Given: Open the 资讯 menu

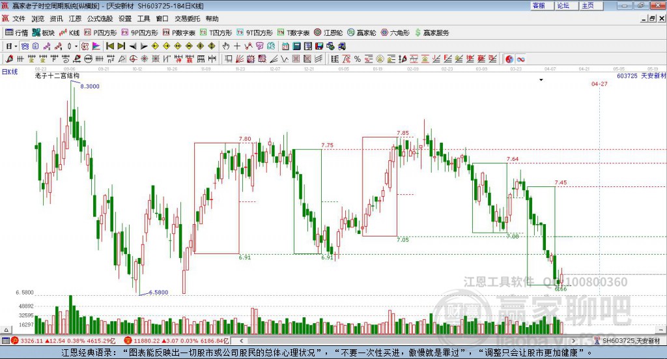Looking at the screenshot, I should [x=56, y=19].
